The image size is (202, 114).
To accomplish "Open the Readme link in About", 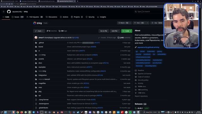I will [141, 70].
